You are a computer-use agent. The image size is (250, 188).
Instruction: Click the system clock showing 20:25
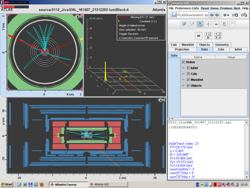point(244,184)
